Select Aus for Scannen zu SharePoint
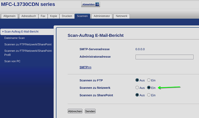Screen dimensions: 199x118 [137, 95]
